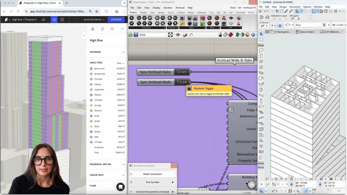Expand the PROGRAMS section in Finch
This screenshot has height=195, width=347.
107,52
